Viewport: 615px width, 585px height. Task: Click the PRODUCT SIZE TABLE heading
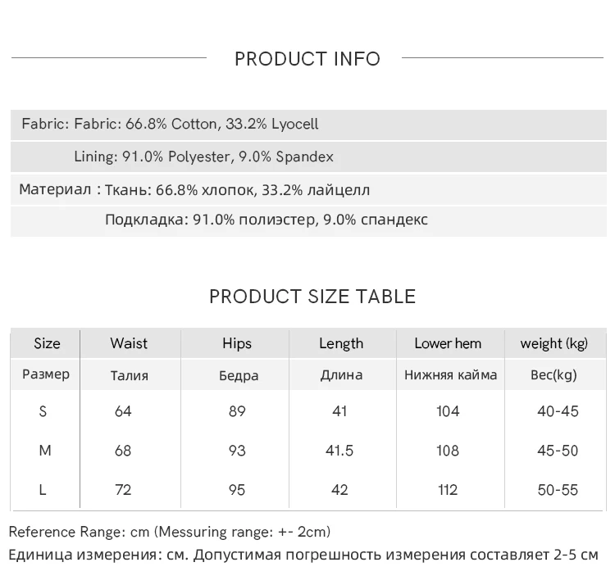pos(312,297)
